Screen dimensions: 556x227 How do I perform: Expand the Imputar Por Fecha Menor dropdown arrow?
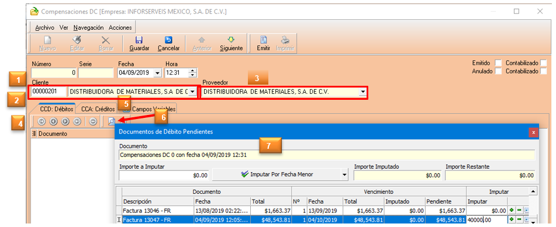pyautogui.click(x=343, y=174)
